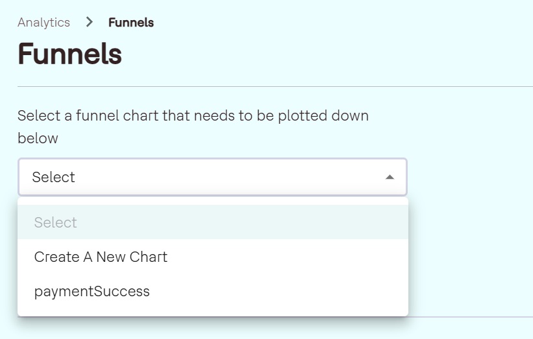Click the empty middle of the combo box
533x339 pixels.
tap(227, 177)
